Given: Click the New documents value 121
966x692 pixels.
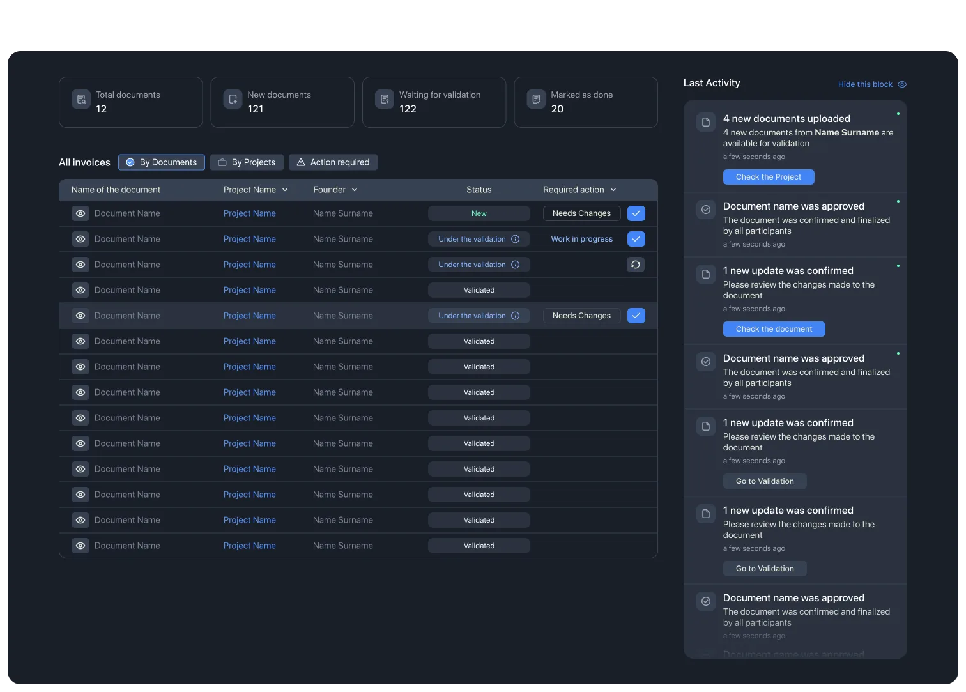Looking at the screenshot, I should click(x=256, y=109).
